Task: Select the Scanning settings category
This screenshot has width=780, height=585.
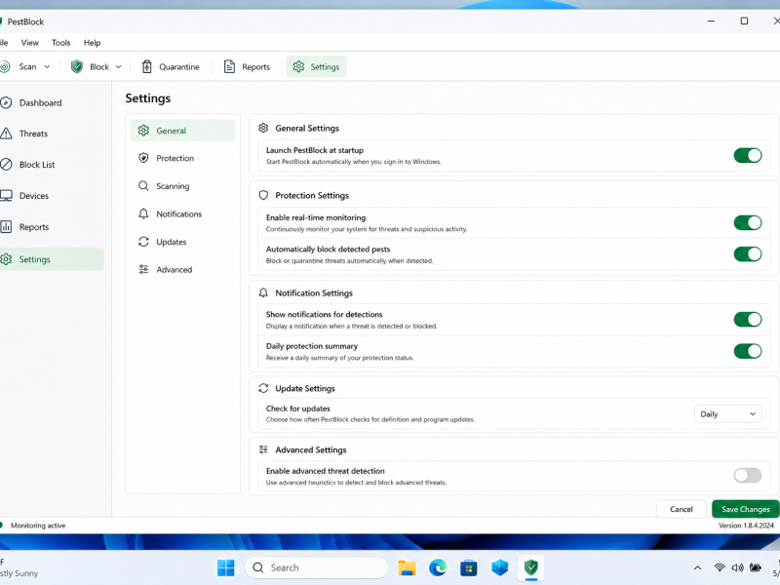Action: [182, 186]
